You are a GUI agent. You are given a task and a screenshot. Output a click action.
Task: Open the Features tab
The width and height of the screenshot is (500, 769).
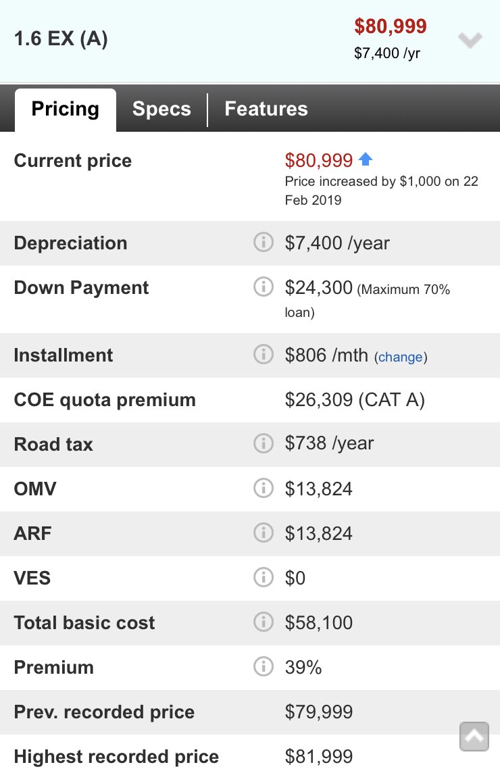coord(266,109)
